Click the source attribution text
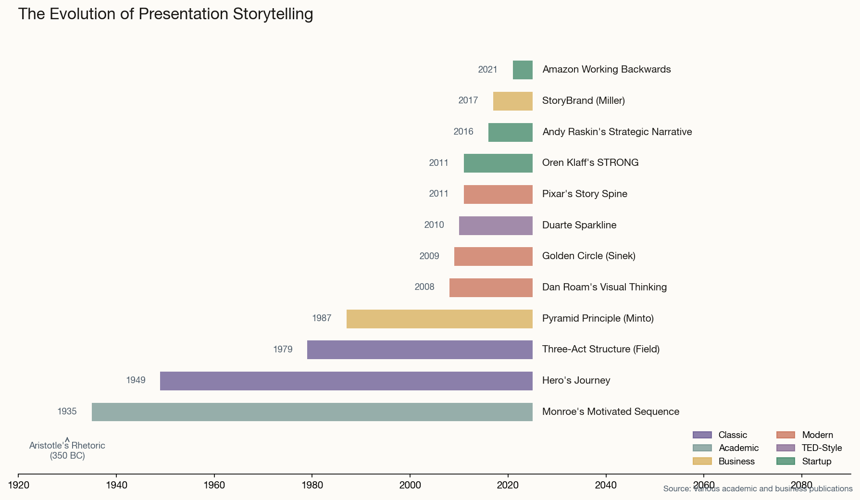This screenshot has height=500, width=860. click(757, 488)
